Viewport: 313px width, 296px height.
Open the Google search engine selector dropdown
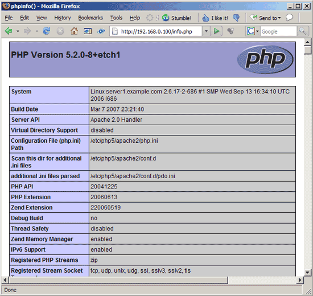(257, 31)
